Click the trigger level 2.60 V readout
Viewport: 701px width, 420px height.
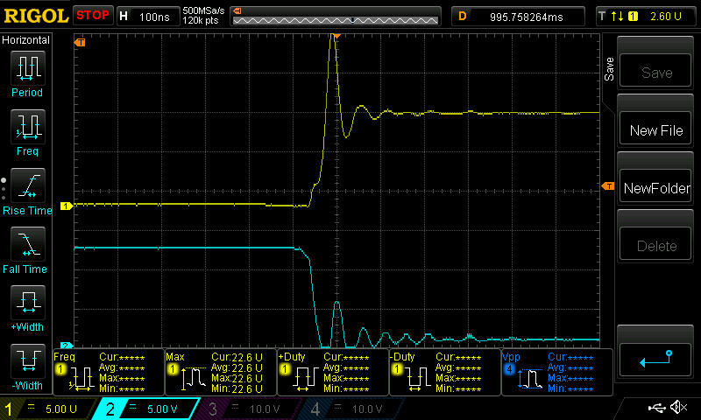click(x=665, y=17)
